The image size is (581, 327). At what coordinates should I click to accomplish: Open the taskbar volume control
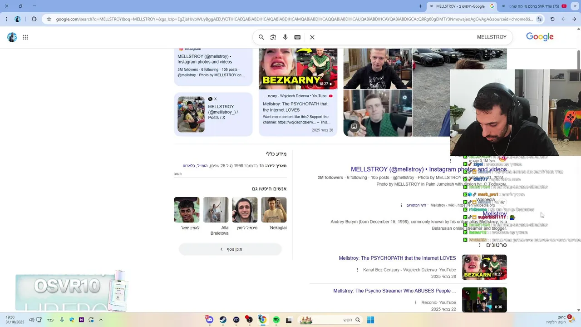click(x=32, y=320)
